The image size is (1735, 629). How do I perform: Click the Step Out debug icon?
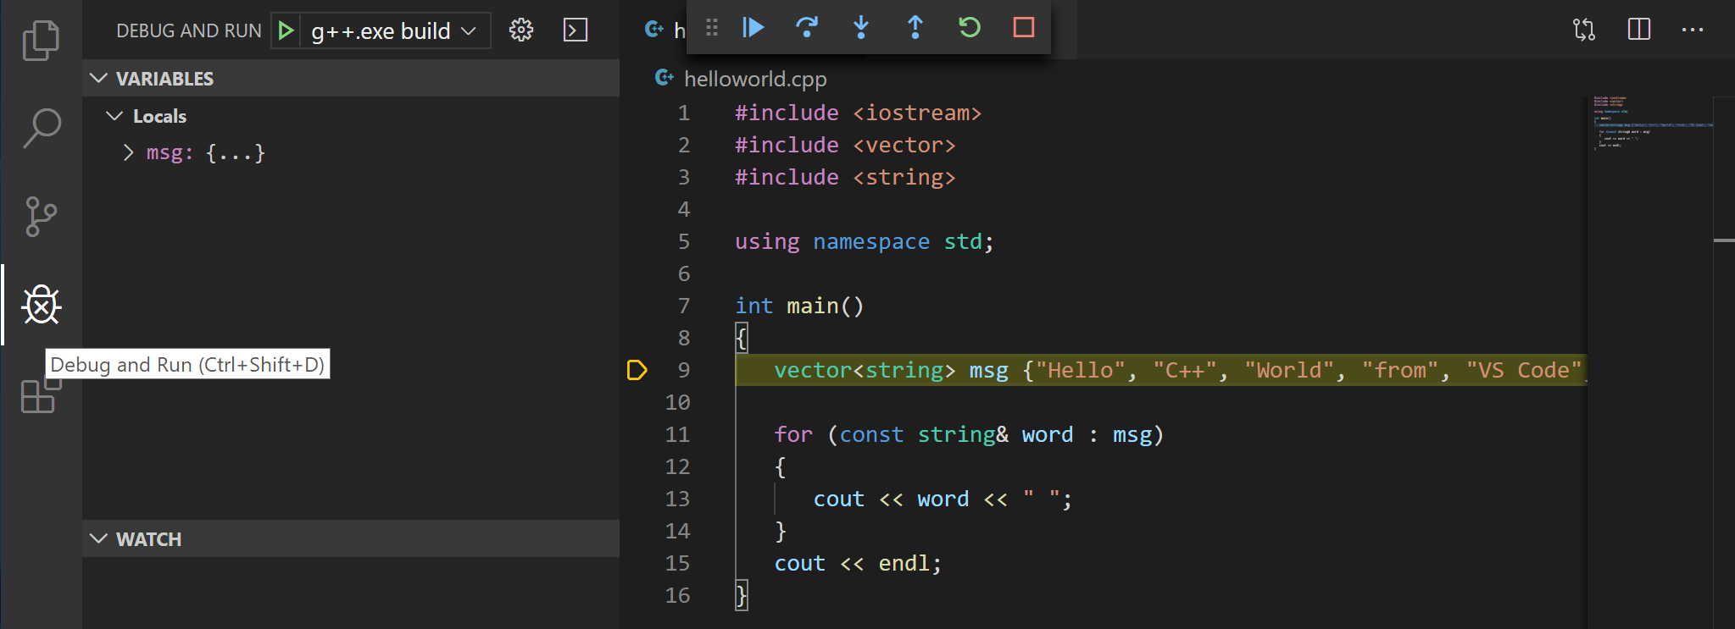click(x=915, y=28)
